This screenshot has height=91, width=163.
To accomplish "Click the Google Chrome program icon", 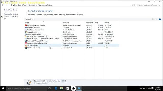I will 26,32.
